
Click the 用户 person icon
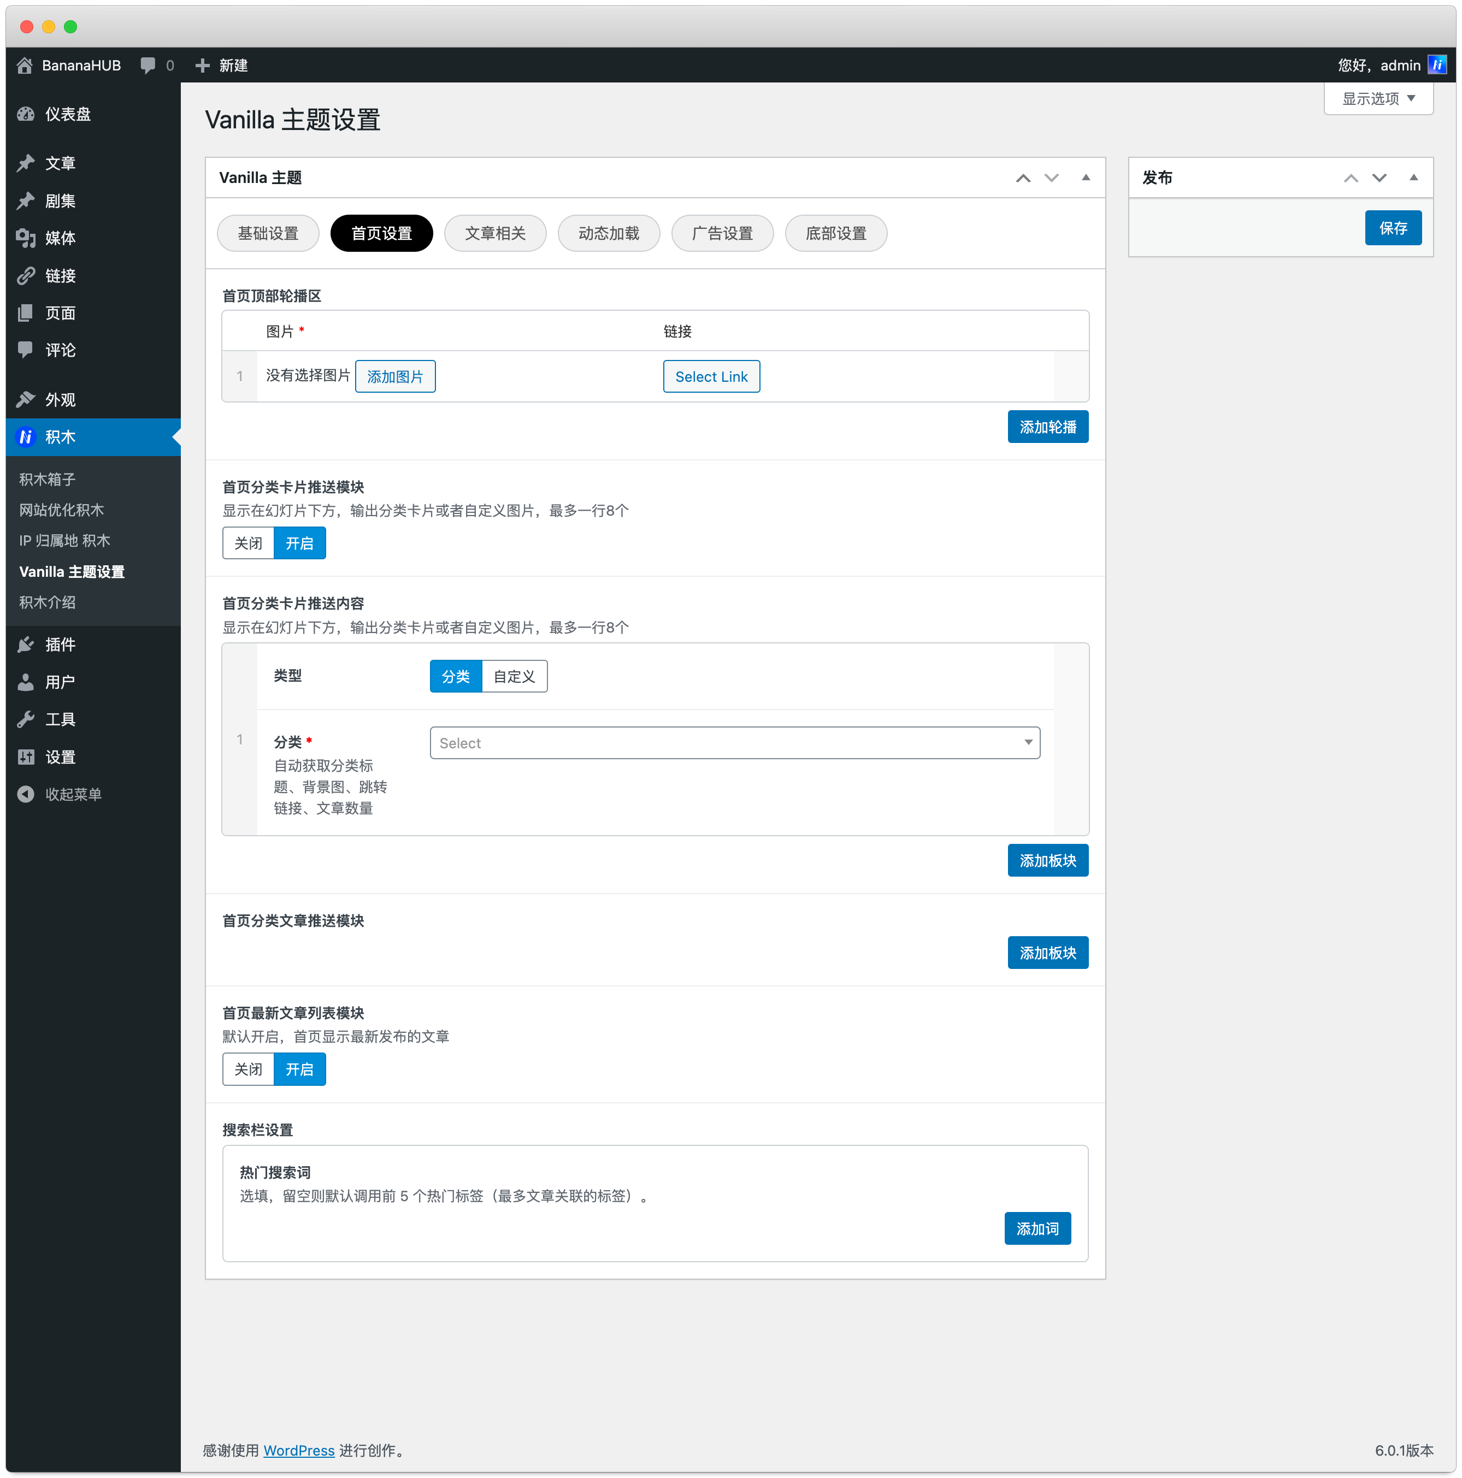click(x=26, y=682)
